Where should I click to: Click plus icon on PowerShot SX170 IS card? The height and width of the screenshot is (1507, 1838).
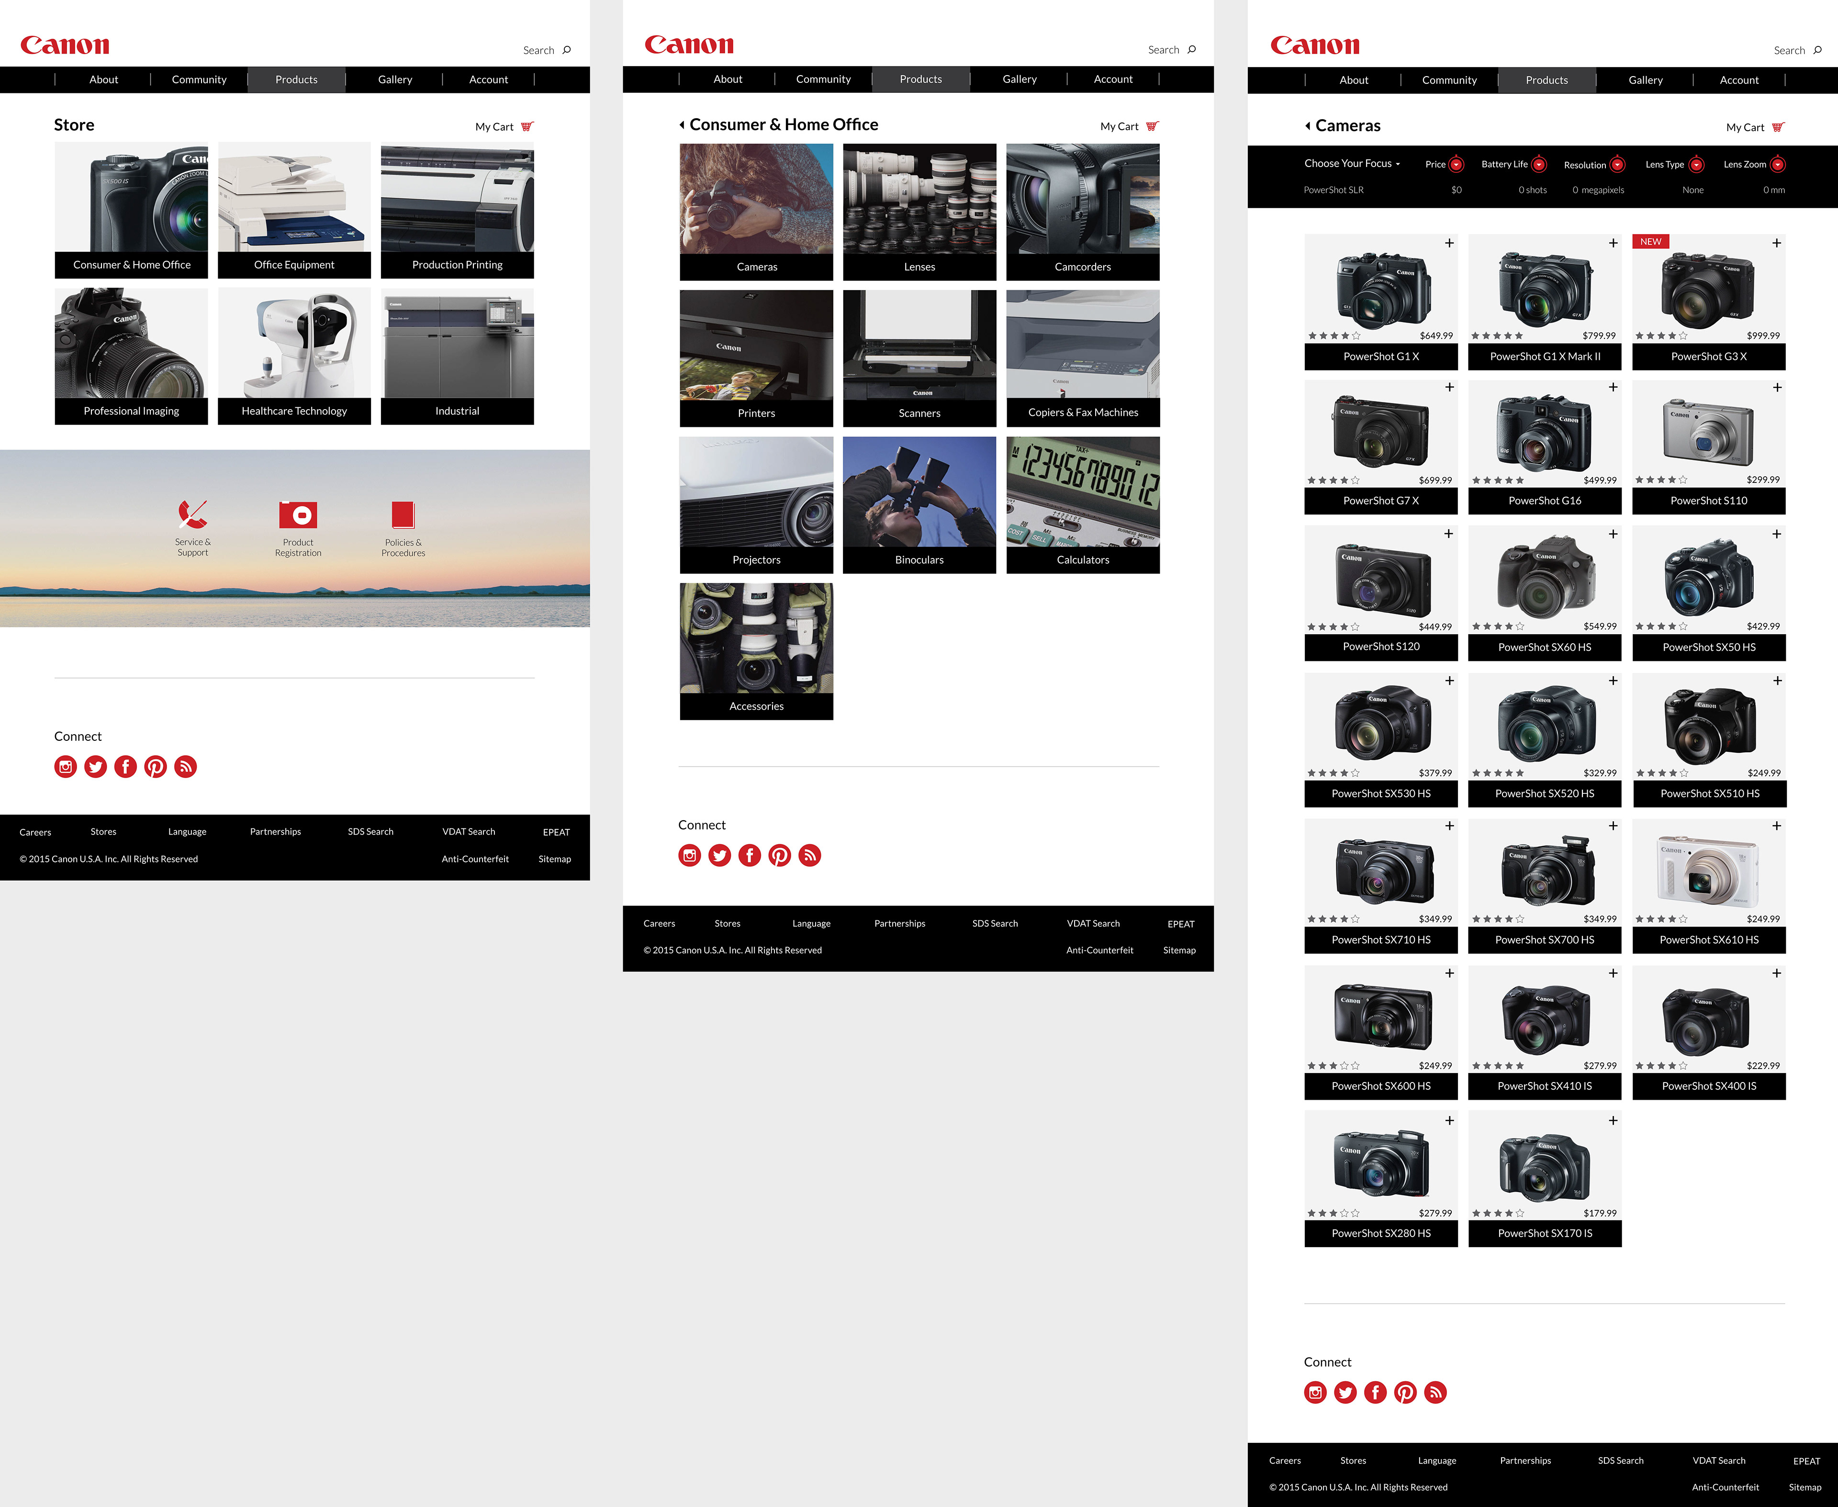(x=1613, y=1121)
